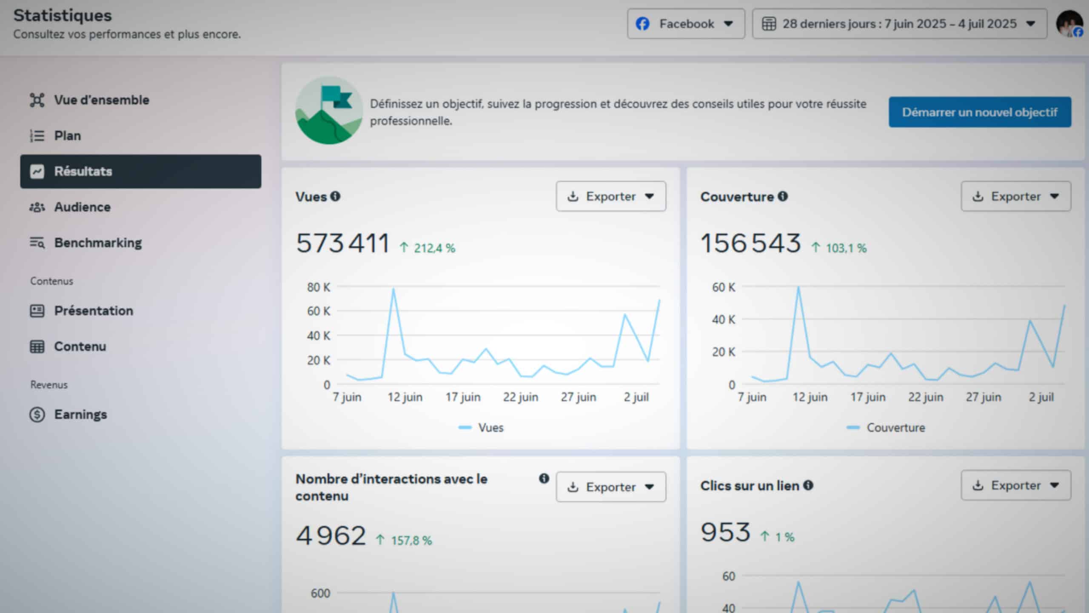This screenshot has height=613, width=1089.
Task: Click the download icon in Couverture Exporter
Action: (978, 196)
